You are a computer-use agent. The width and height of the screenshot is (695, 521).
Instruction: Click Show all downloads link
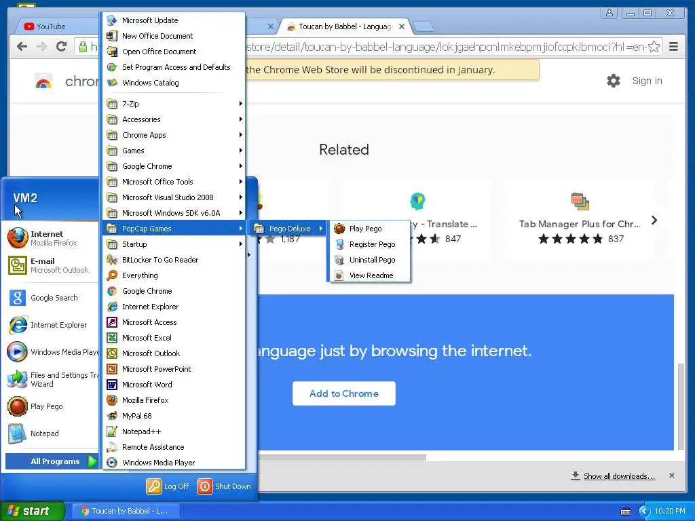(x=619, y=476)
